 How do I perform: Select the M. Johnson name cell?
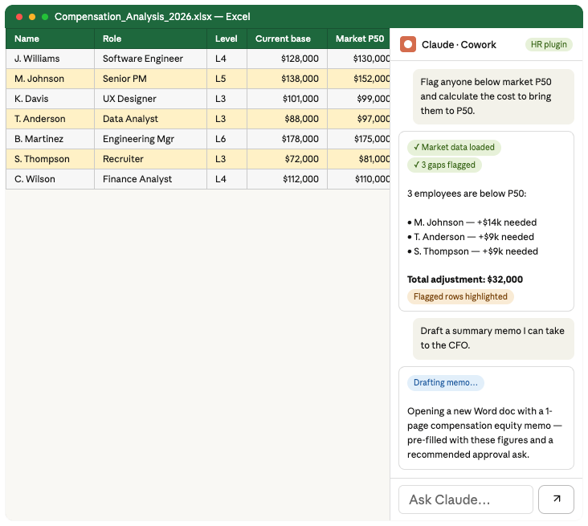point(50,79)
